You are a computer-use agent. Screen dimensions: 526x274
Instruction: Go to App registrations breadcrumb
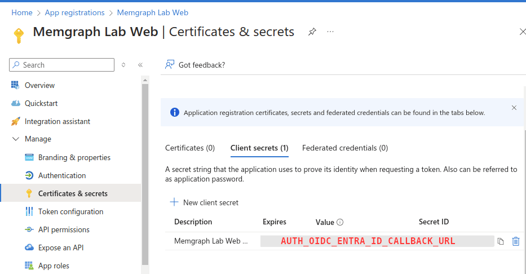coord(75,12)
